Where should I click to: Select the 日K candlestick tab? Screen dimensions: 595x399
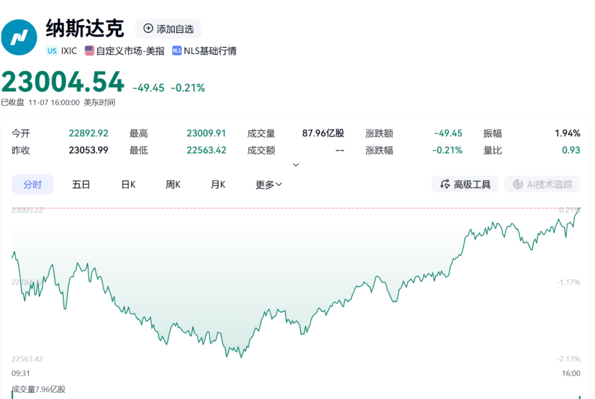128,185
